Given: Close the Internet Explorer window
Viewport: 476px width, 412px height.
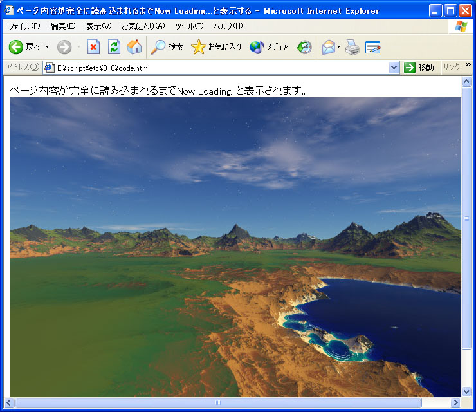Looking at the screenshot, I should (x=465, y=11).
